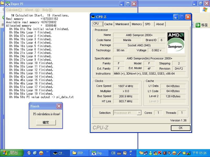Click the white bone-shaped tray icon

(179, 153)
